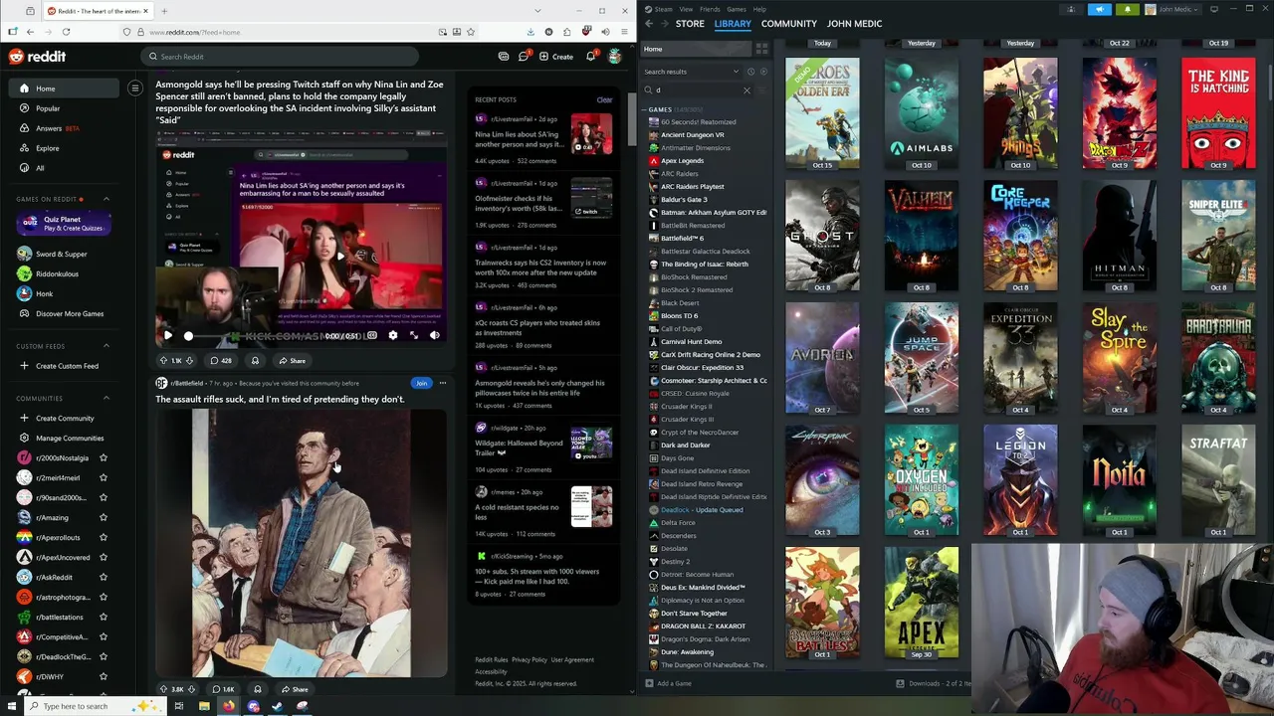Favorite r/AskReddit with star toggle
This screenshot has height=716, width=1274.
click(x=103, y=577)
